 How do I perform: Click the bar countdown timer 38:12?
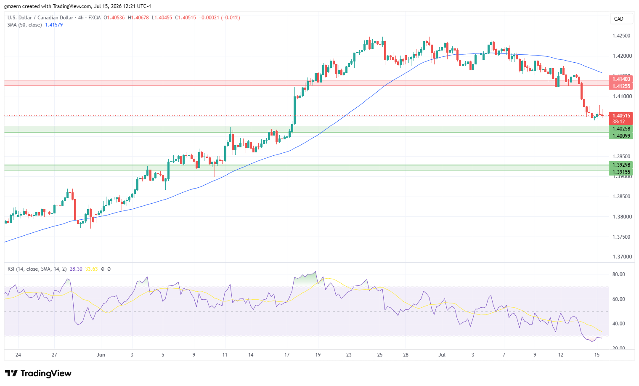coord(618,122)
